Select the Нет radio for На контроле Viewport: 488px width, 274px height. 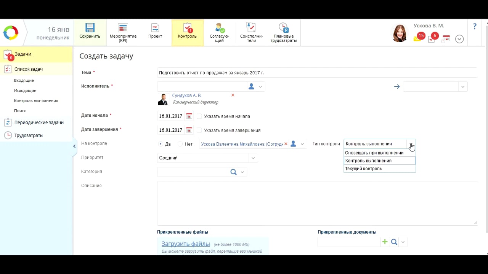point(180,144)
